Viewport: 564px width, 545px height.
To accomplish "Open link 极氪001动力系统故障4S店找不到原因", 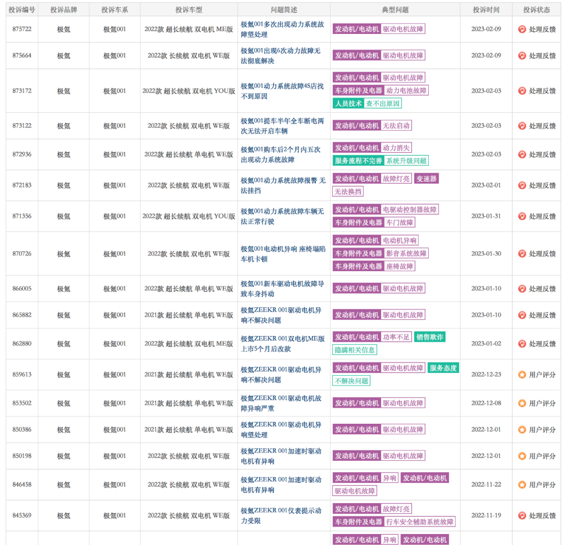I will click(283, 91).
